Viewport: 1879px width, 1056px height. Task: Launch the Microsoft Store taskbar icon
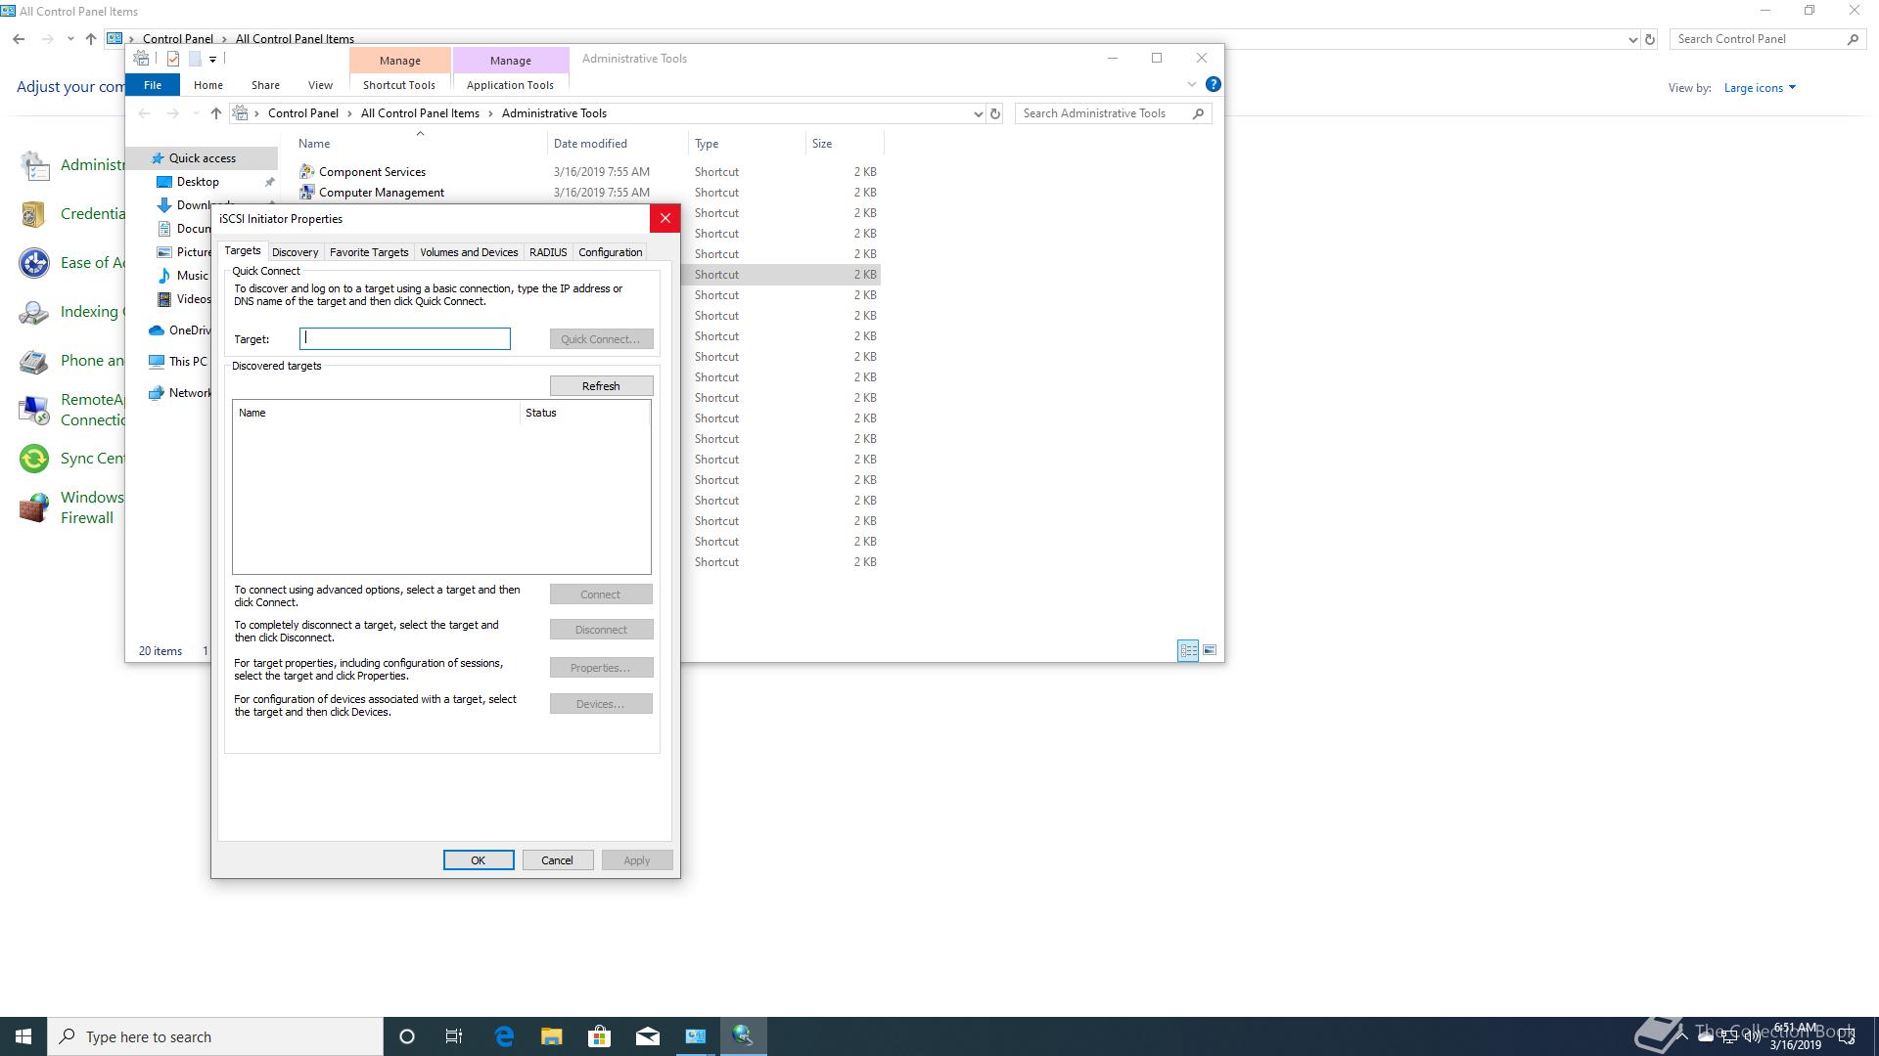click(x=599, y=1036)
